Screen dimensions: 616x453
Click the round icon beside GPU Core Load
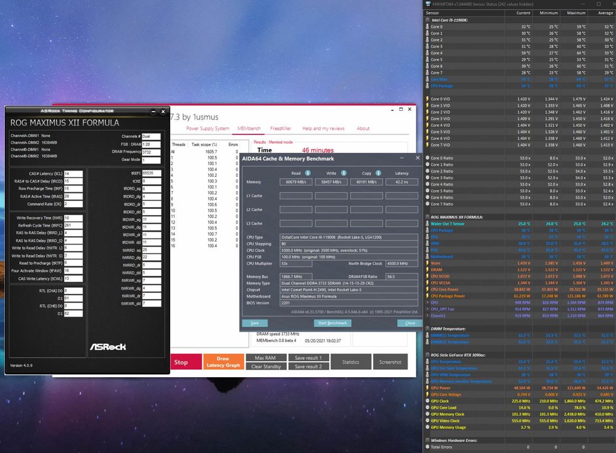tap(427, 407)
